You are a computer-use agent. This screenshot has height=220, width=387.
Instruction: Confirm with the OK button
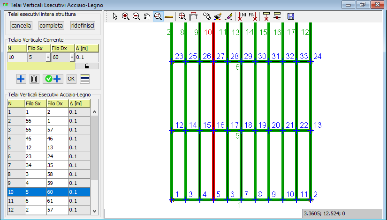(71, 79)
